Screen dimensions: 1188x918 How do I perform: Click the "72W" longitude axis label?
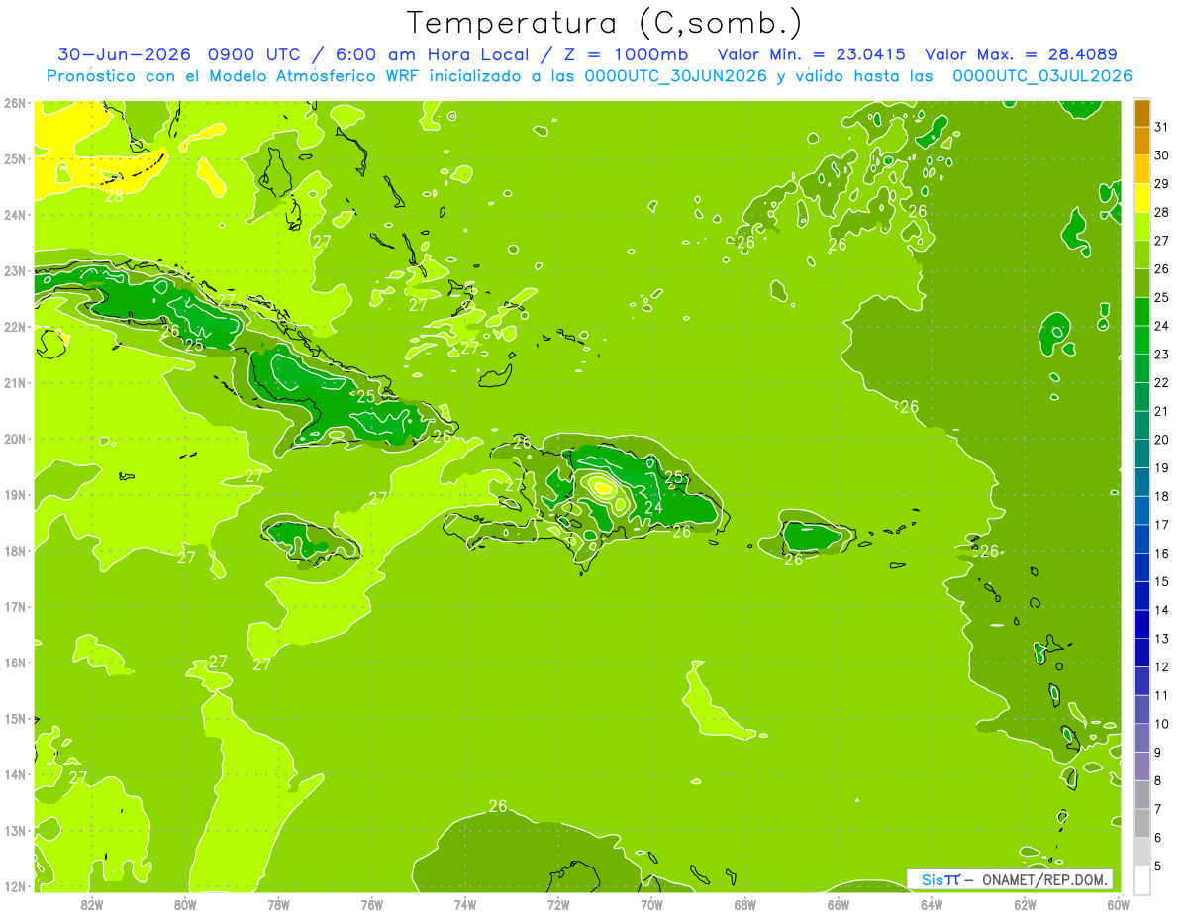tap(558, 904)
